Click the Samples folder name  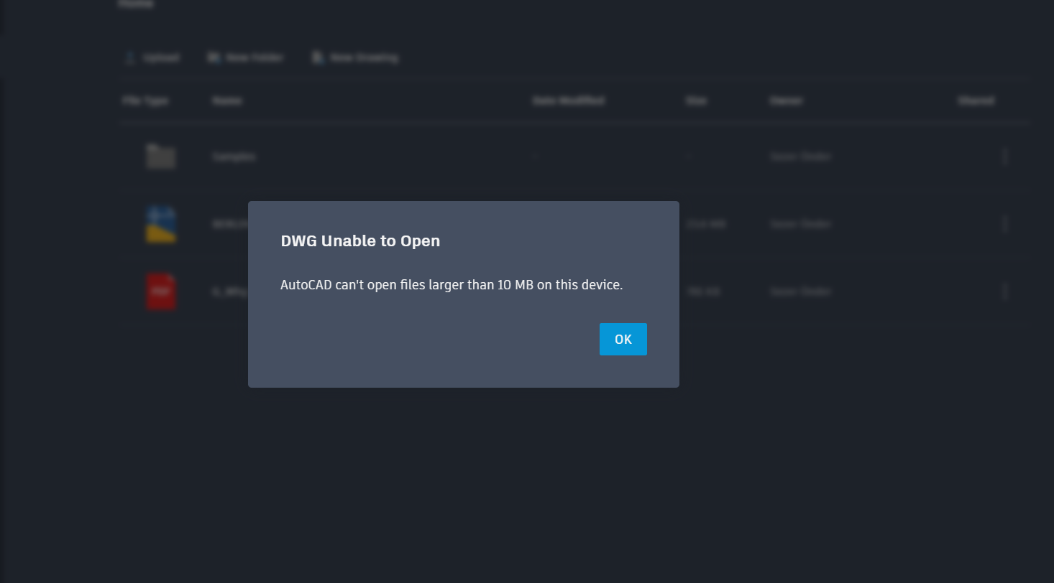(x=234, y=157)
